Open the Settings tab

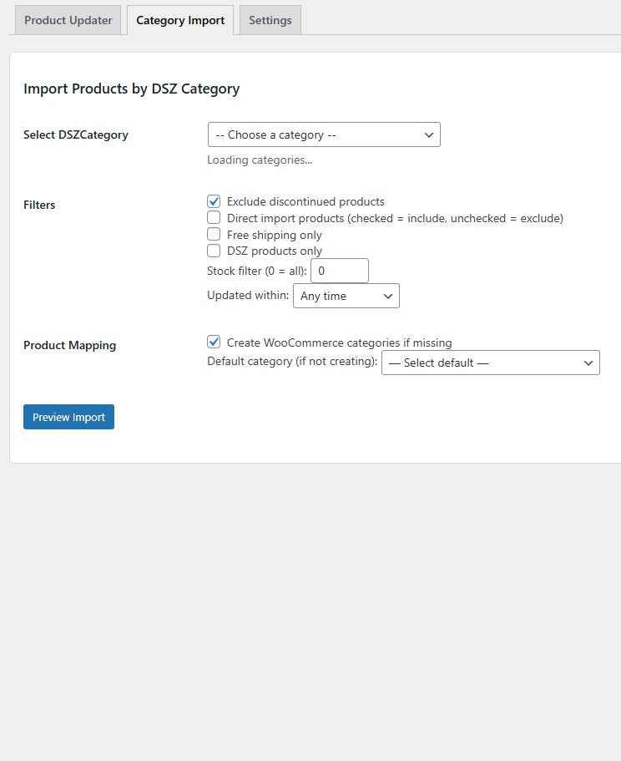click(270, 20)
